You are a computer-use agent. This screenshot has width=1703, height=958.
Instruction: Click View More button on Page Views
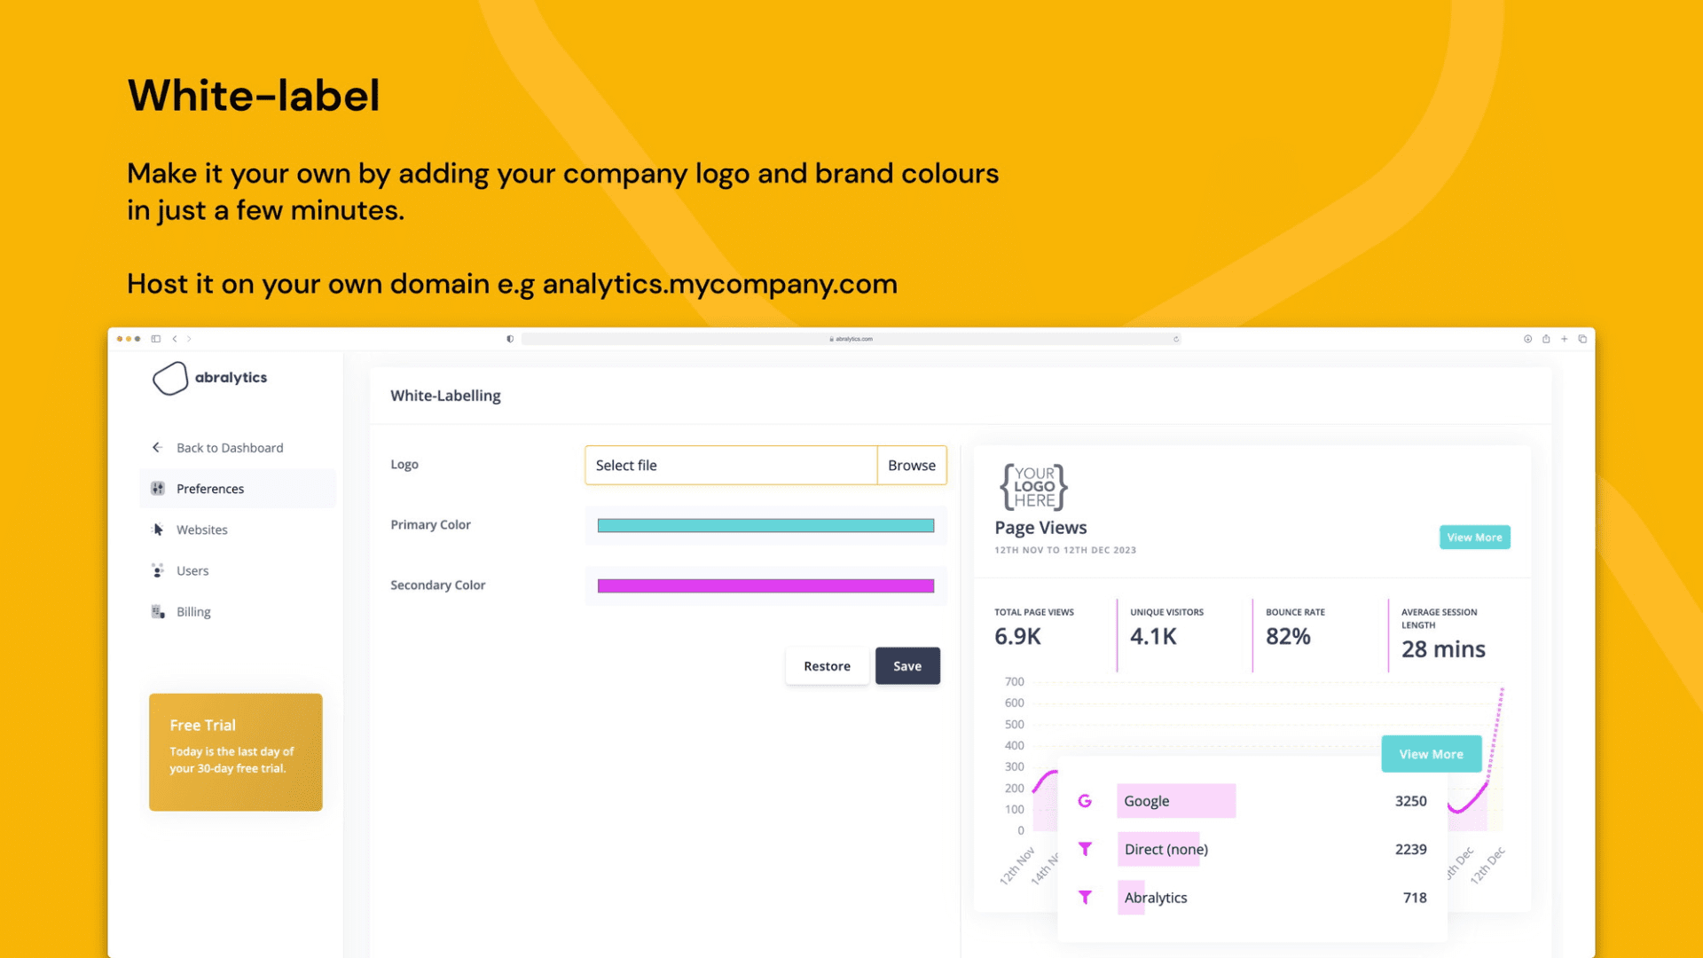coord(1474,537)
